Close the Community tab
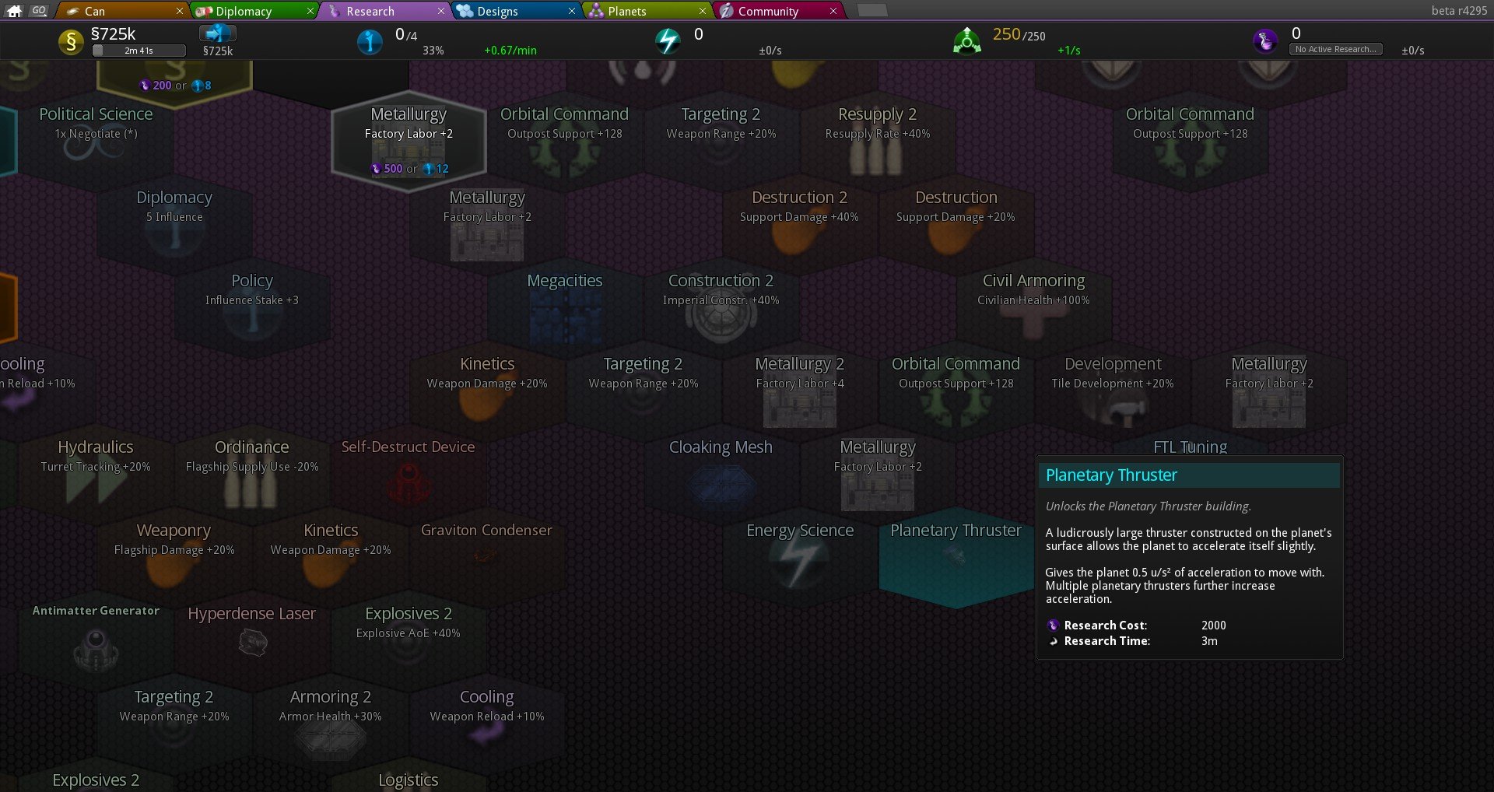Viewport: 1494px width, 792px height. tap(833, 11)
